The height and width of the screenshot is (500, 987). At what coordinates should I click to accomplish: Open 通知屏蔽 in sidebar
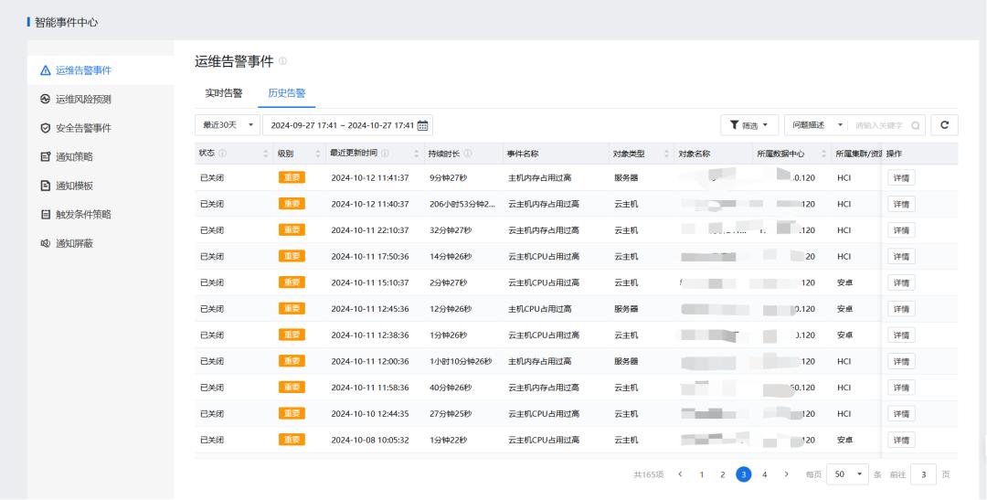pyautogui.click(x=101, y=243)
